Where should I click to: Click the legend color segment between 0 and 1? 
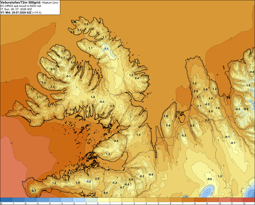[x=103, y=200]
